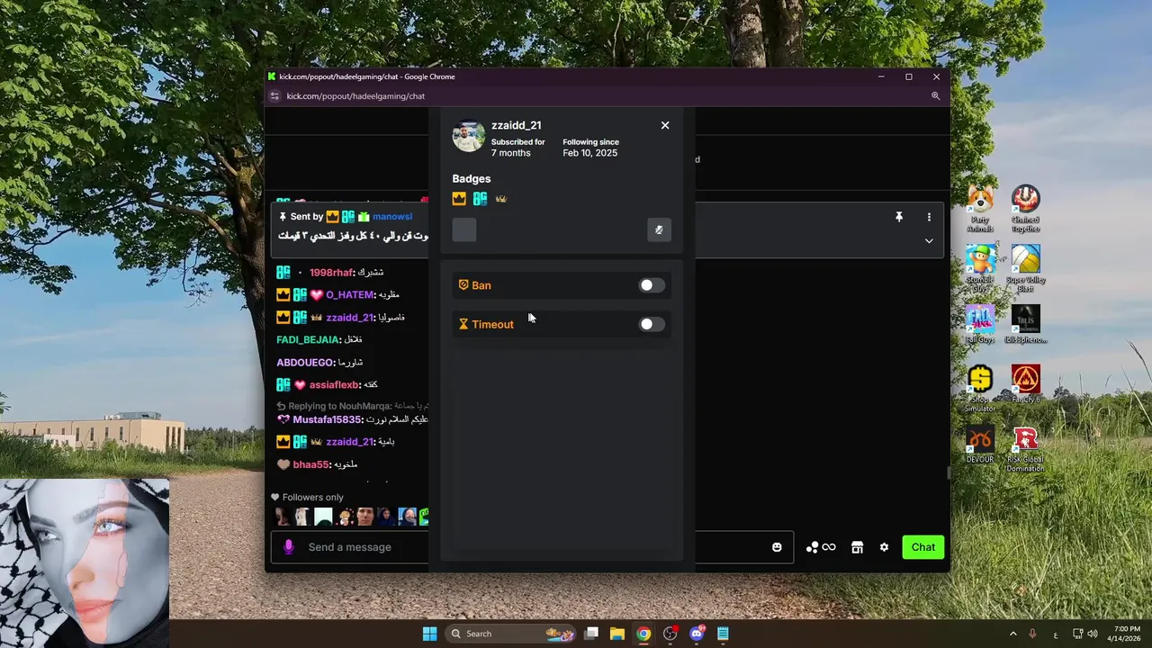
Task: Open Party Animals desktop shortcut
Action: [980, 209]
